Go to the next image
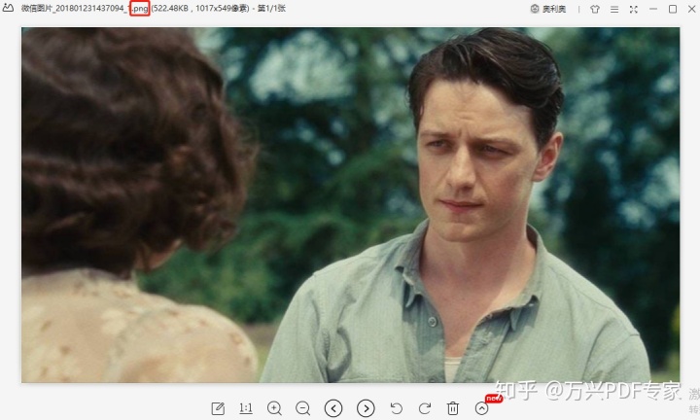 366,408
